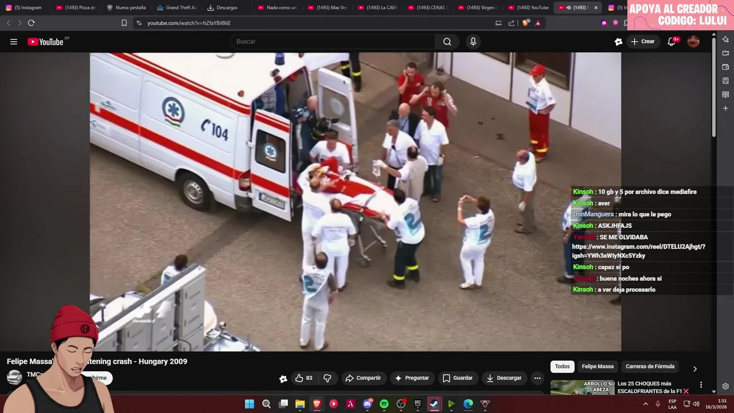Go to the YouTube home logo
This screenshot has width=734, height=413.
pyautogui.click(x=45, y=41)
